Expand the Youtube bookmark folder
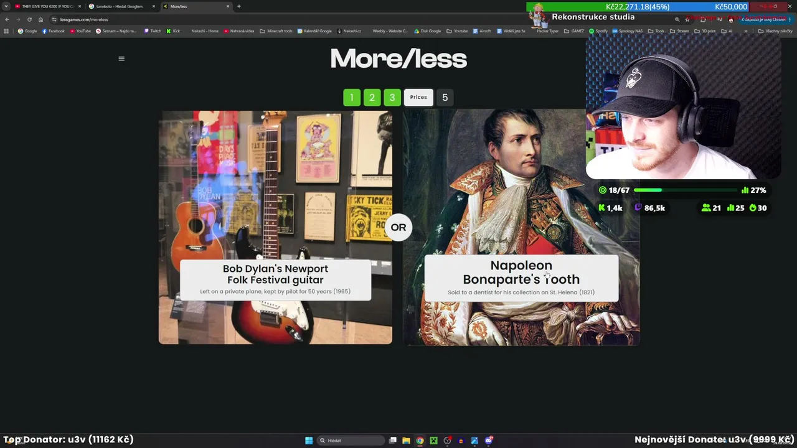Image resolution: width=797 pixels, height=448 pixels. (x=457, y=31)
